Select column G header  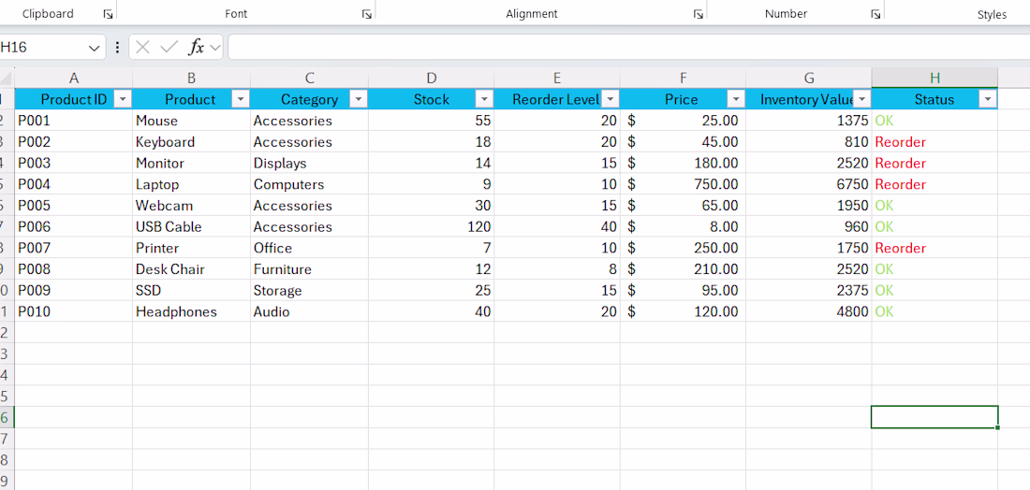[x=809, y=78]
